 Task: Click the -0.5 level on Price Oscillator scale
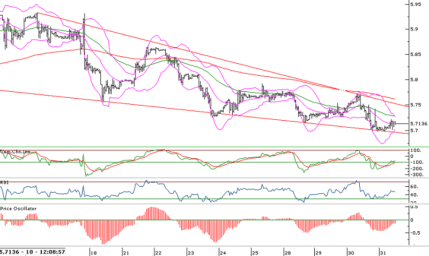tap(415, 233)
